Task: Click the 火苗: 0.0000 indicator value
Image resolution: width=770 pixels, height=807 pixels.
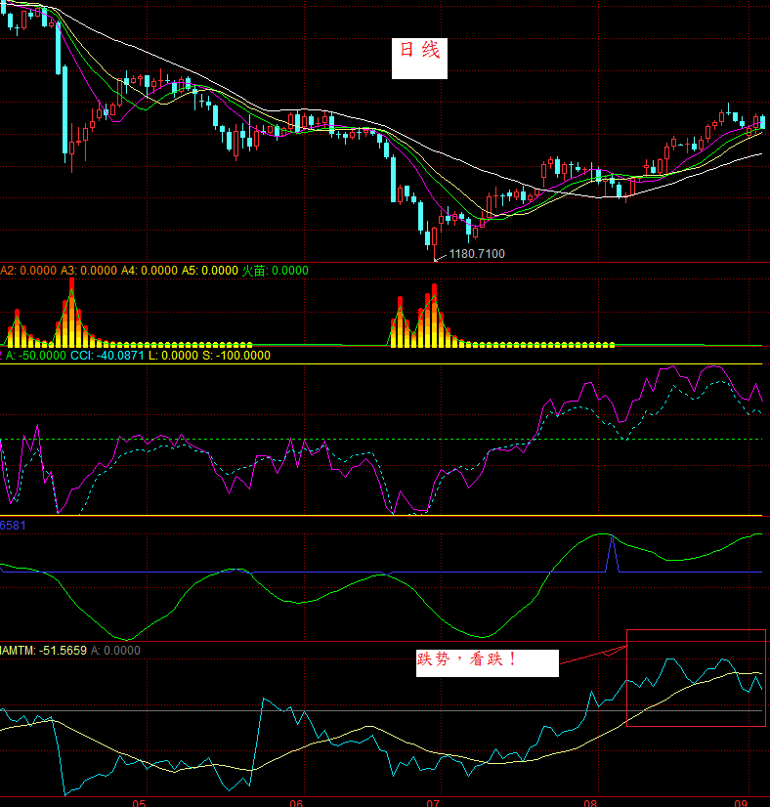Action: [276, 271]
